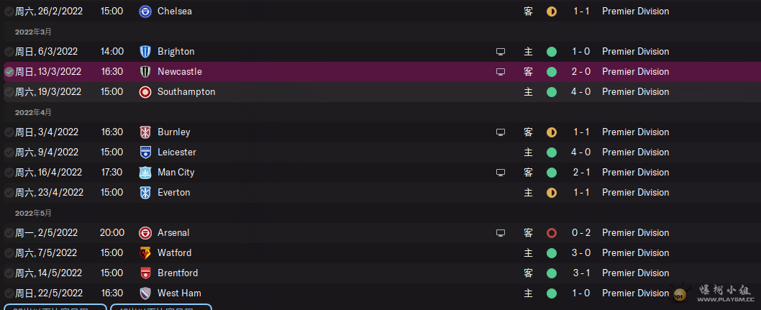
Task: Click the Watford club badge
Action: 145,252
